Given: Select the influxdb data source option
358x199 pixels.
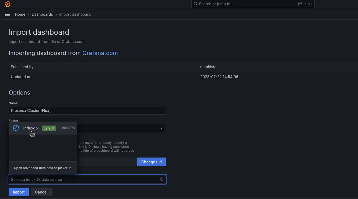Looking at the screenshot, I should pyautogui.click(x=31, y=128).
